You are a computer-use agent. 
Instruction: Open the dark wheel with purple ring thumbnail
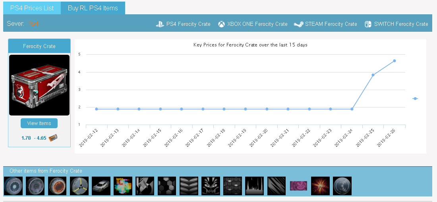click(35, 186)
